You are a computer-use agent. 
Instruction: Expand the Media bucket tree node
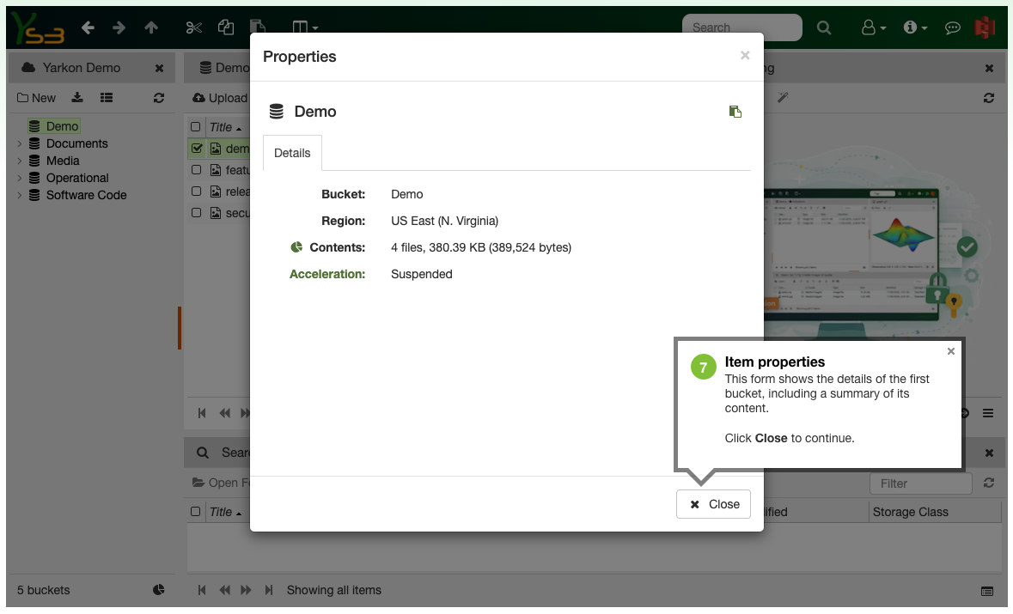tap(20, 161)
